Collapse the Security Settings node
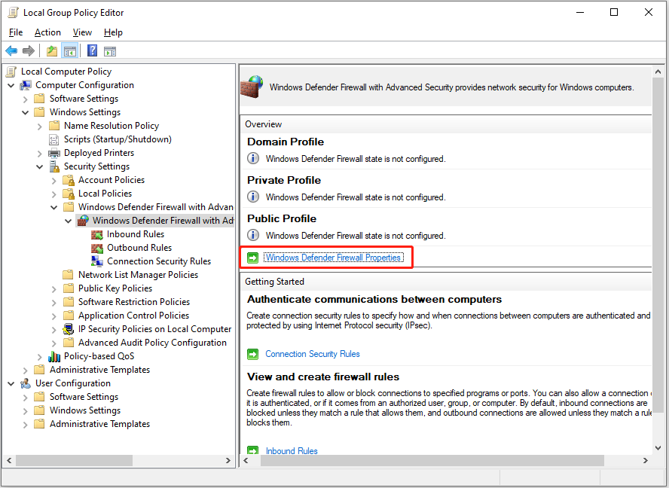This screenshot has width=669, height=488. (40, 166)
